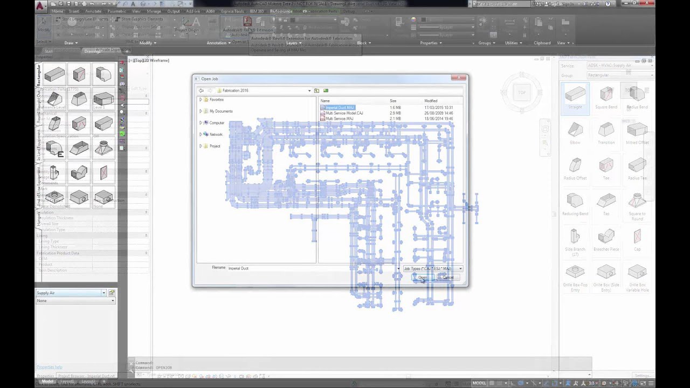Select the Radius Tee part
690x388 pixels.
tap(637, 169)
